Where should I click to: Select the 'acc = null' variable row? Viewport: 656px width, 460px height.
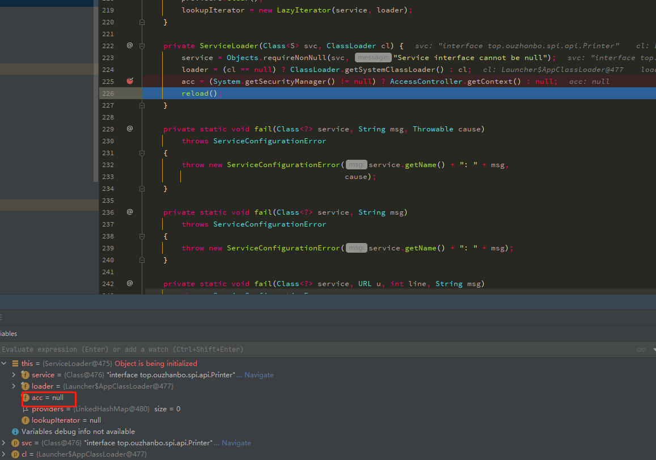coord(328,398)
